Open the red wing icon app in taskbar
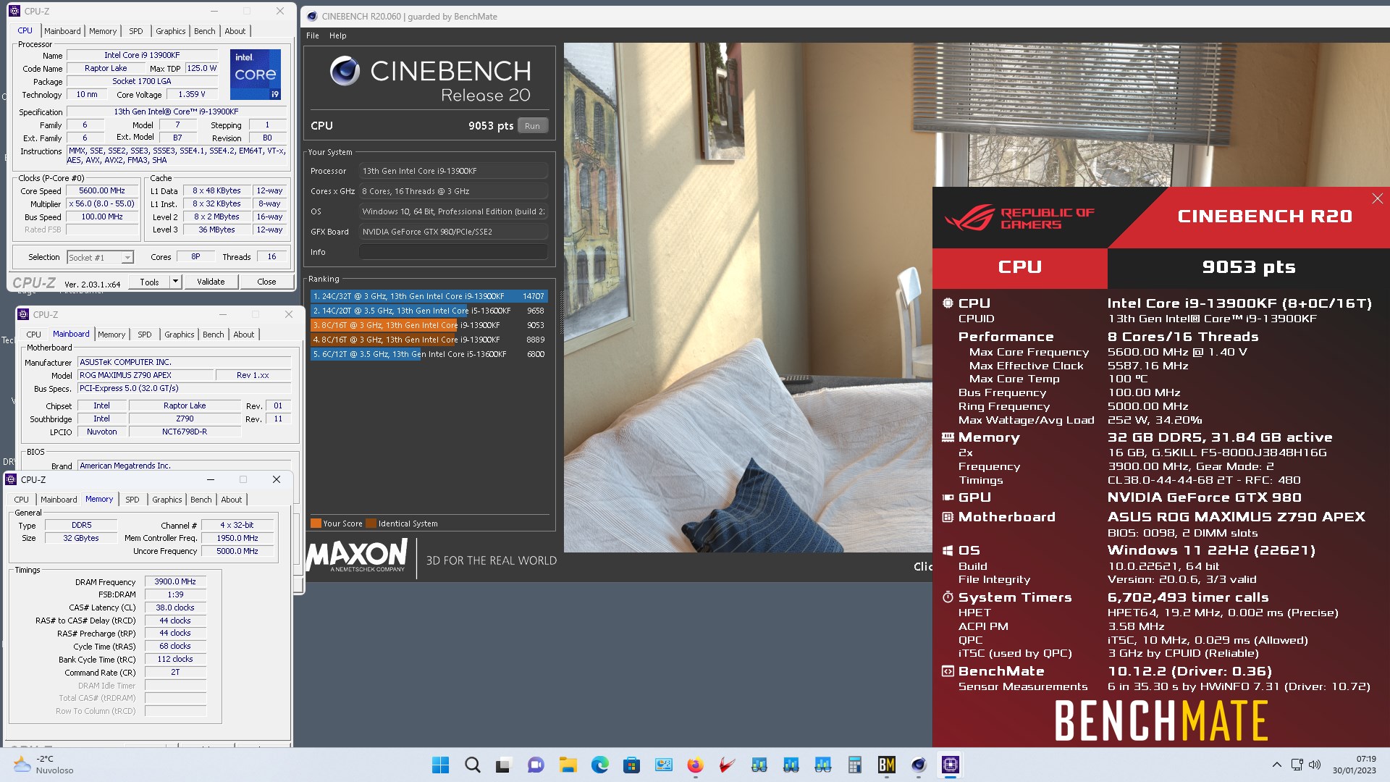This screenshot has height=782, width=1390. click(727, 765)
